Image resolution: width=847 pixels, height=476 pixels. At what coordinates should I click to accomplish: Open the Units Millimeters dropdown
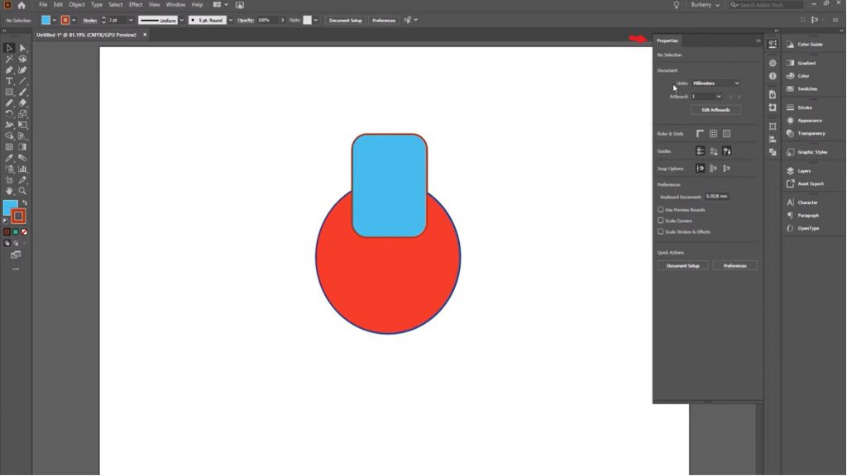[715, 83]
